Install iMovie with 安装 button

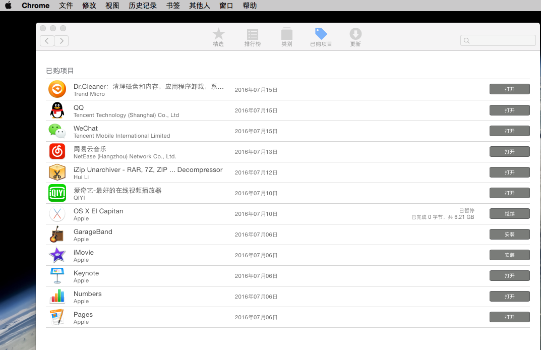[510, 255]
